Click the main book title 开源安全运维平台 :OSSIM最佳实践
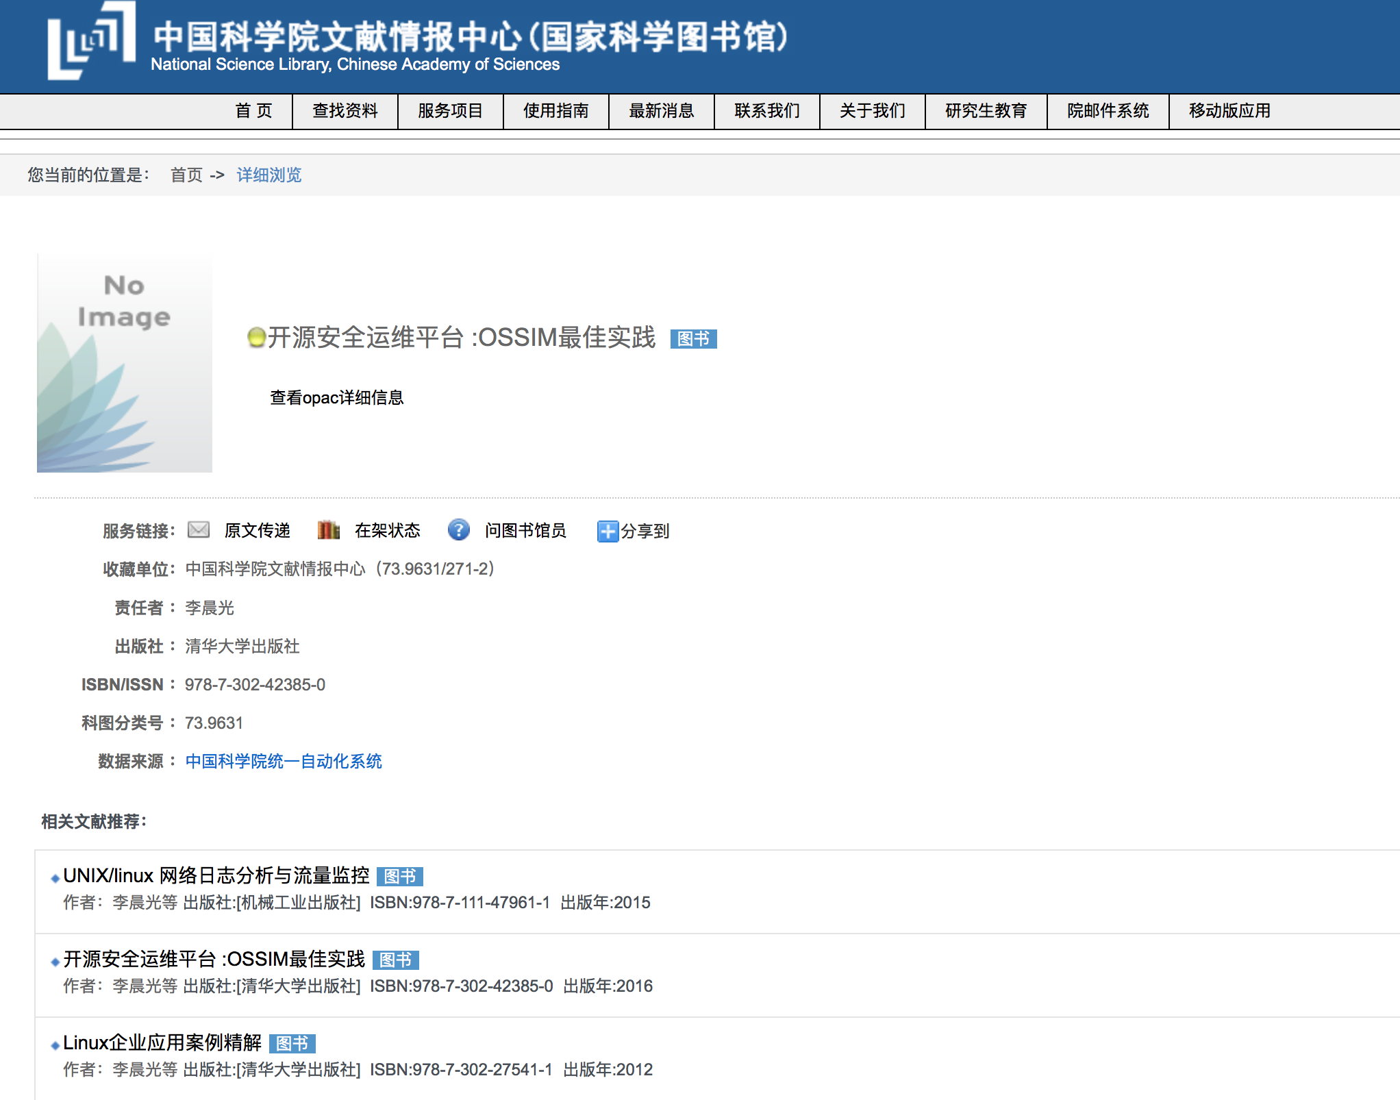Image resolution: width=1400 pixels, height=1100 pixels. click(x=462, y=338)
